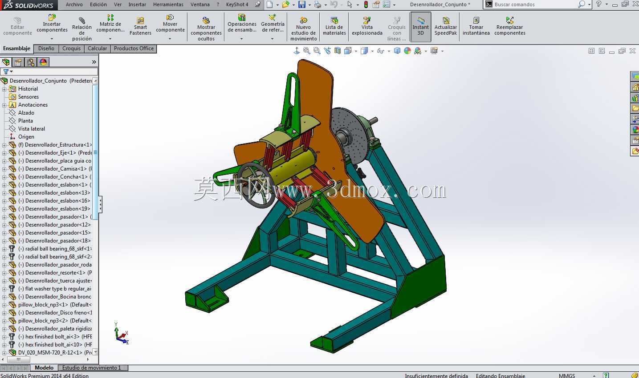Expand Desenrollador_Estructura<1> node

click(4, 145)
